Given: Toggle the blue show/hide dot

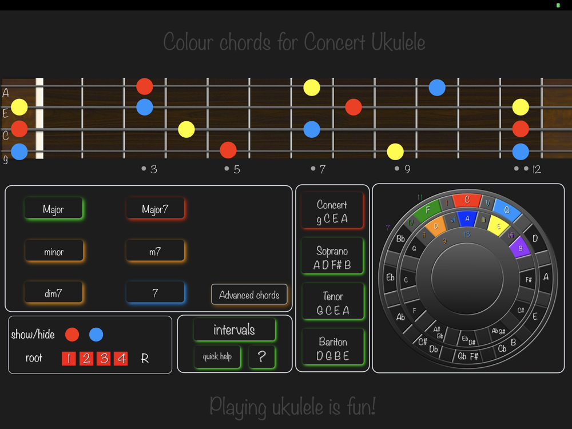Looking at the screenshot, I should (96, 335).
